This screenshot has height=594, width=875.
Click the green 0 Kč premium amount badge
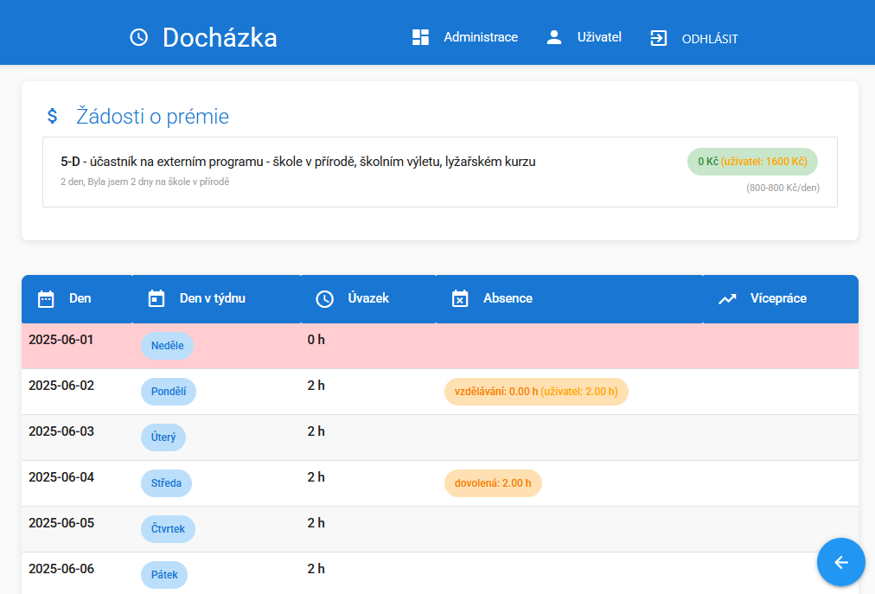pos(752,161)
